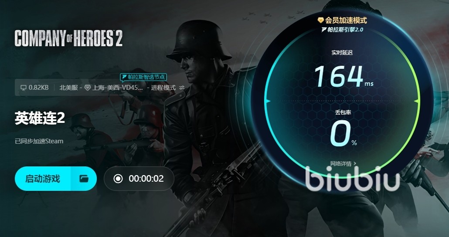Expand 网络详情 chevron arrow
The image size is (449, 237).
[355, 163]
